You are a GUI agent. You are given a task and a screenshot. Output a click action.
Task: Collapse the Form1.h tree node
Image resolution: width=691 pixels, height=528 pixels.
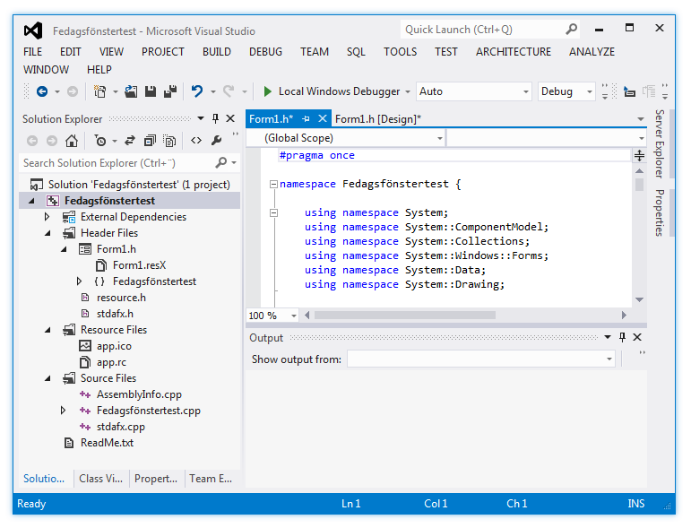click(x=64, y=249)
